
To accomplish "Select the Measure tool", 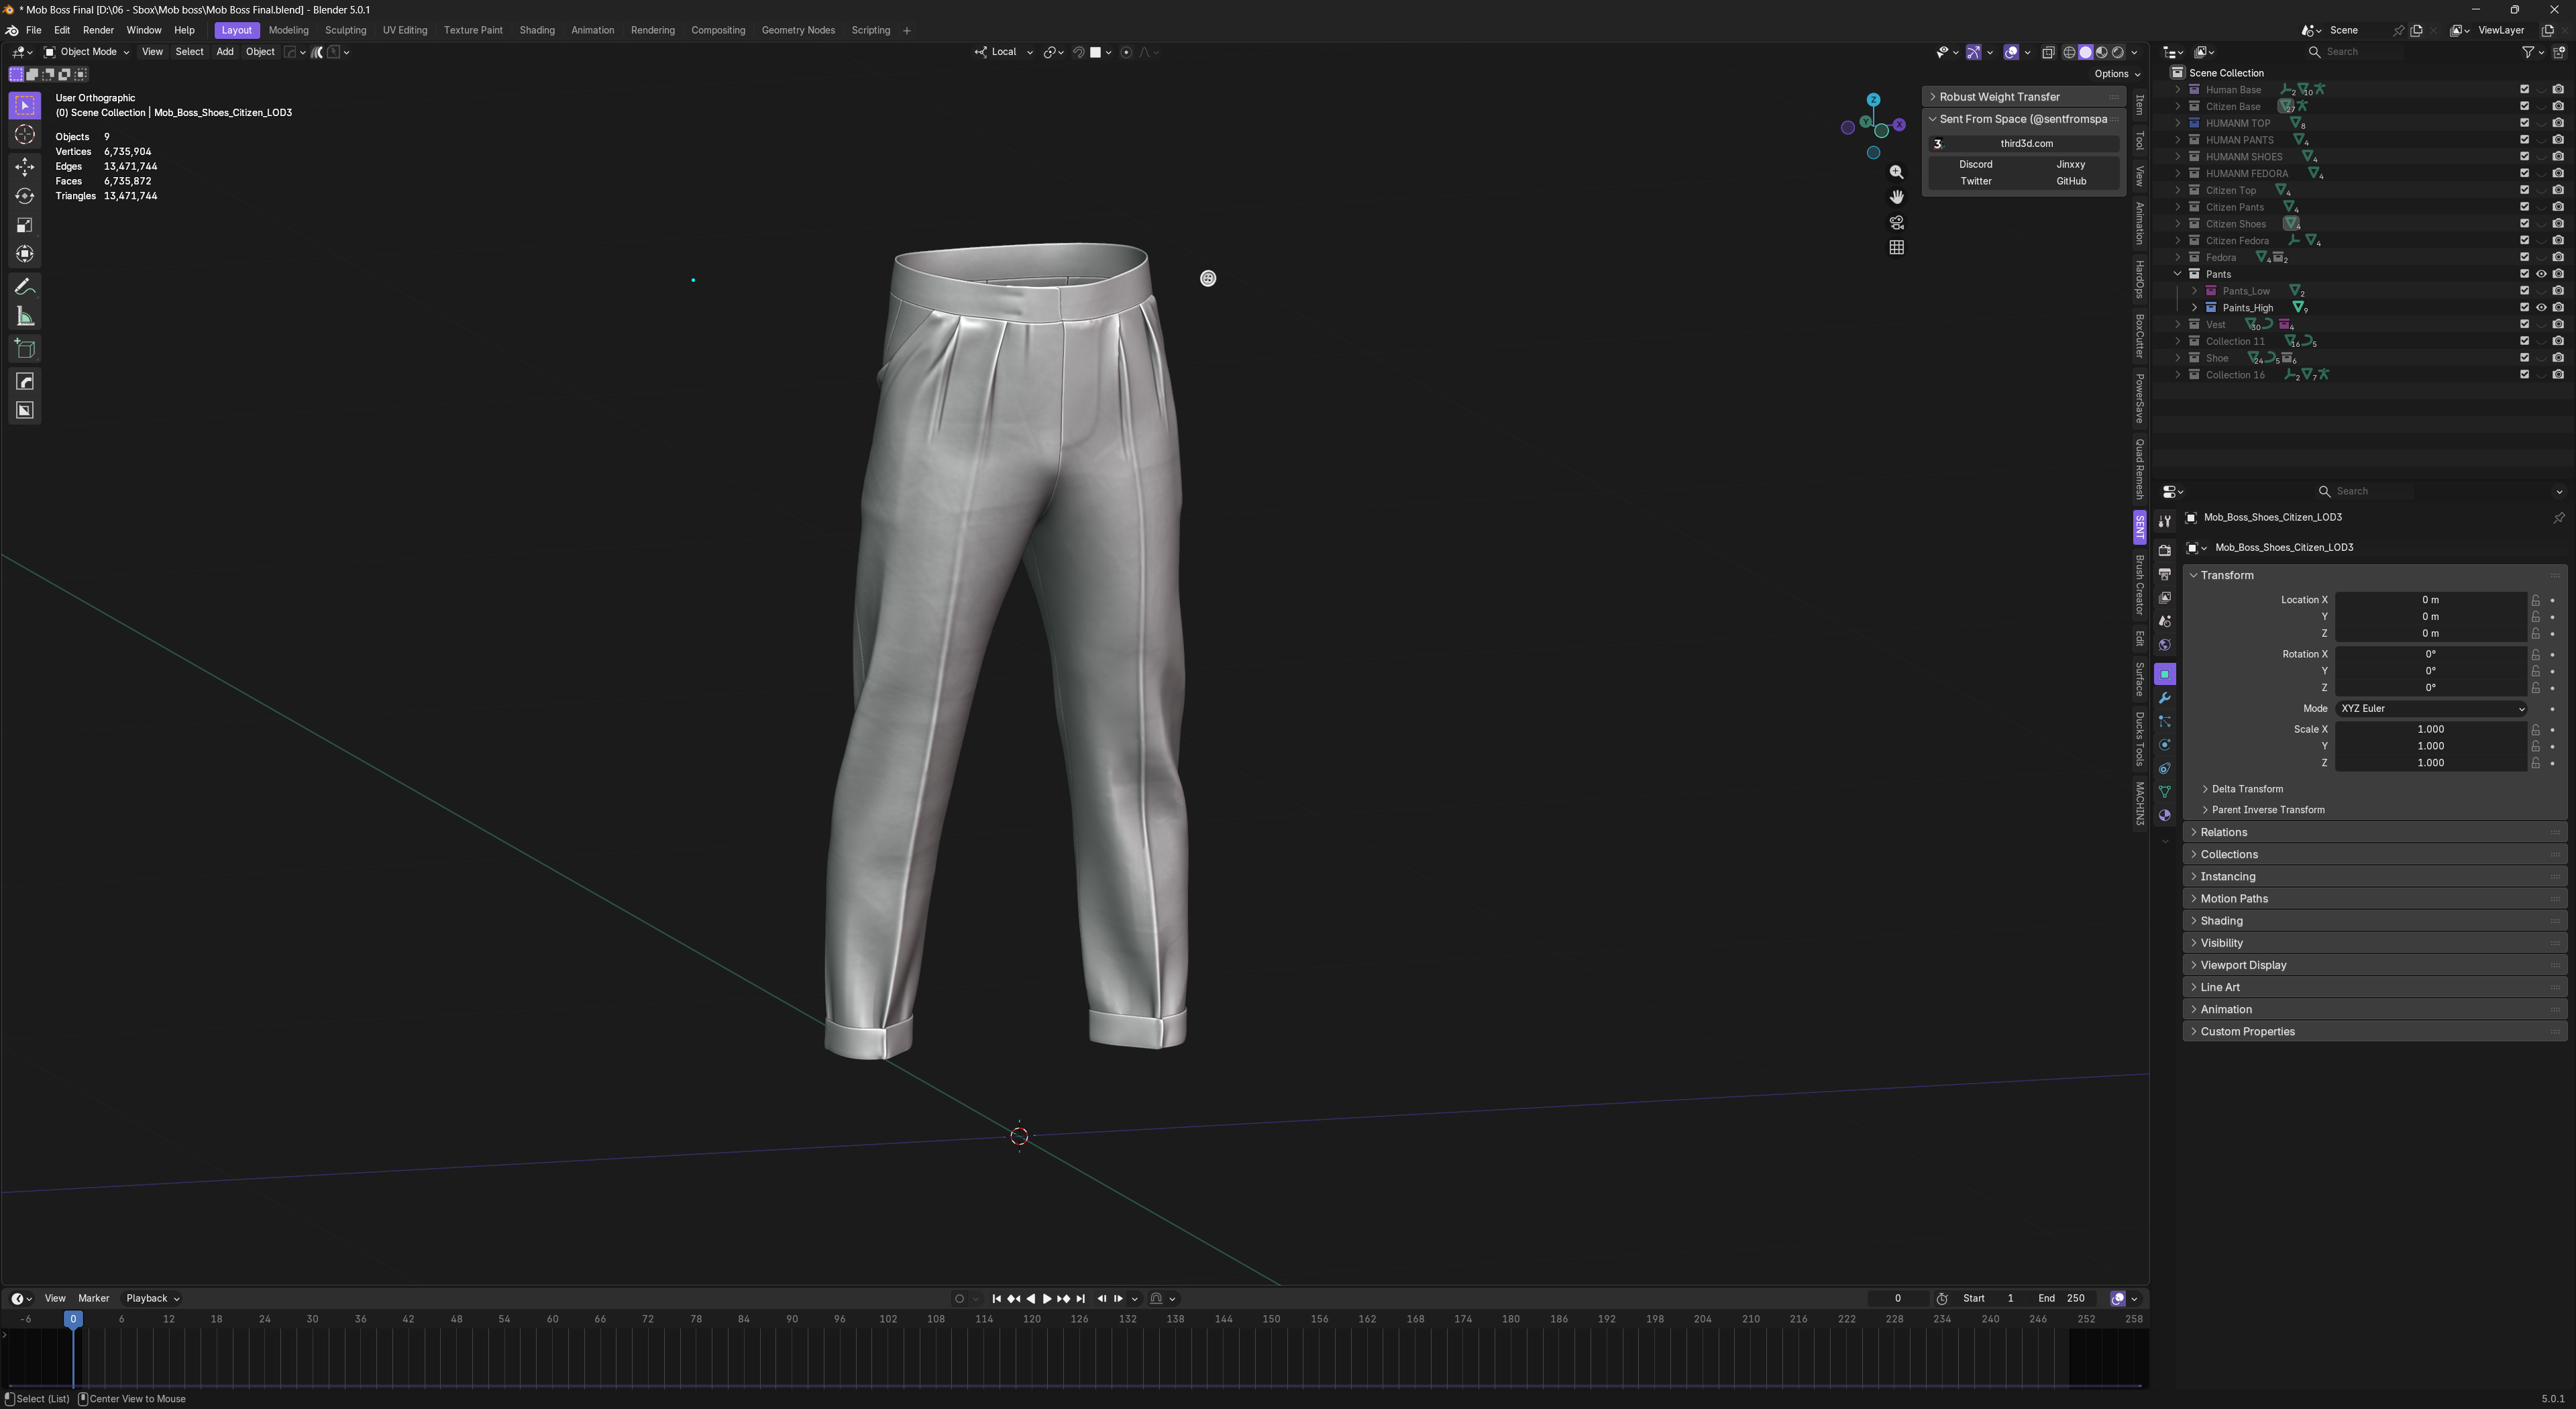I will (25, 317).
